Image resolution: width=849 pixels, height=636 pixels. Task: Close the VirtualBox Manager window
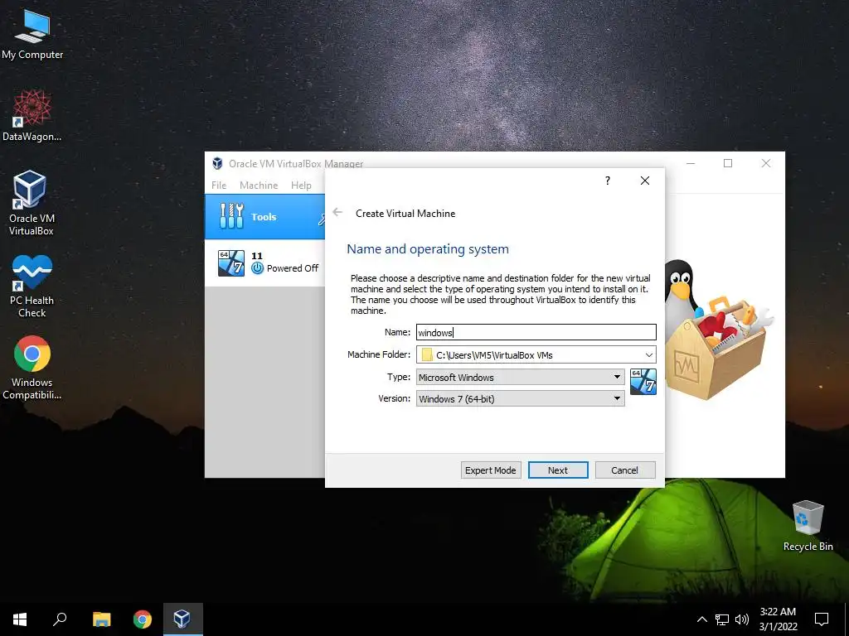[x=765, y=163]
